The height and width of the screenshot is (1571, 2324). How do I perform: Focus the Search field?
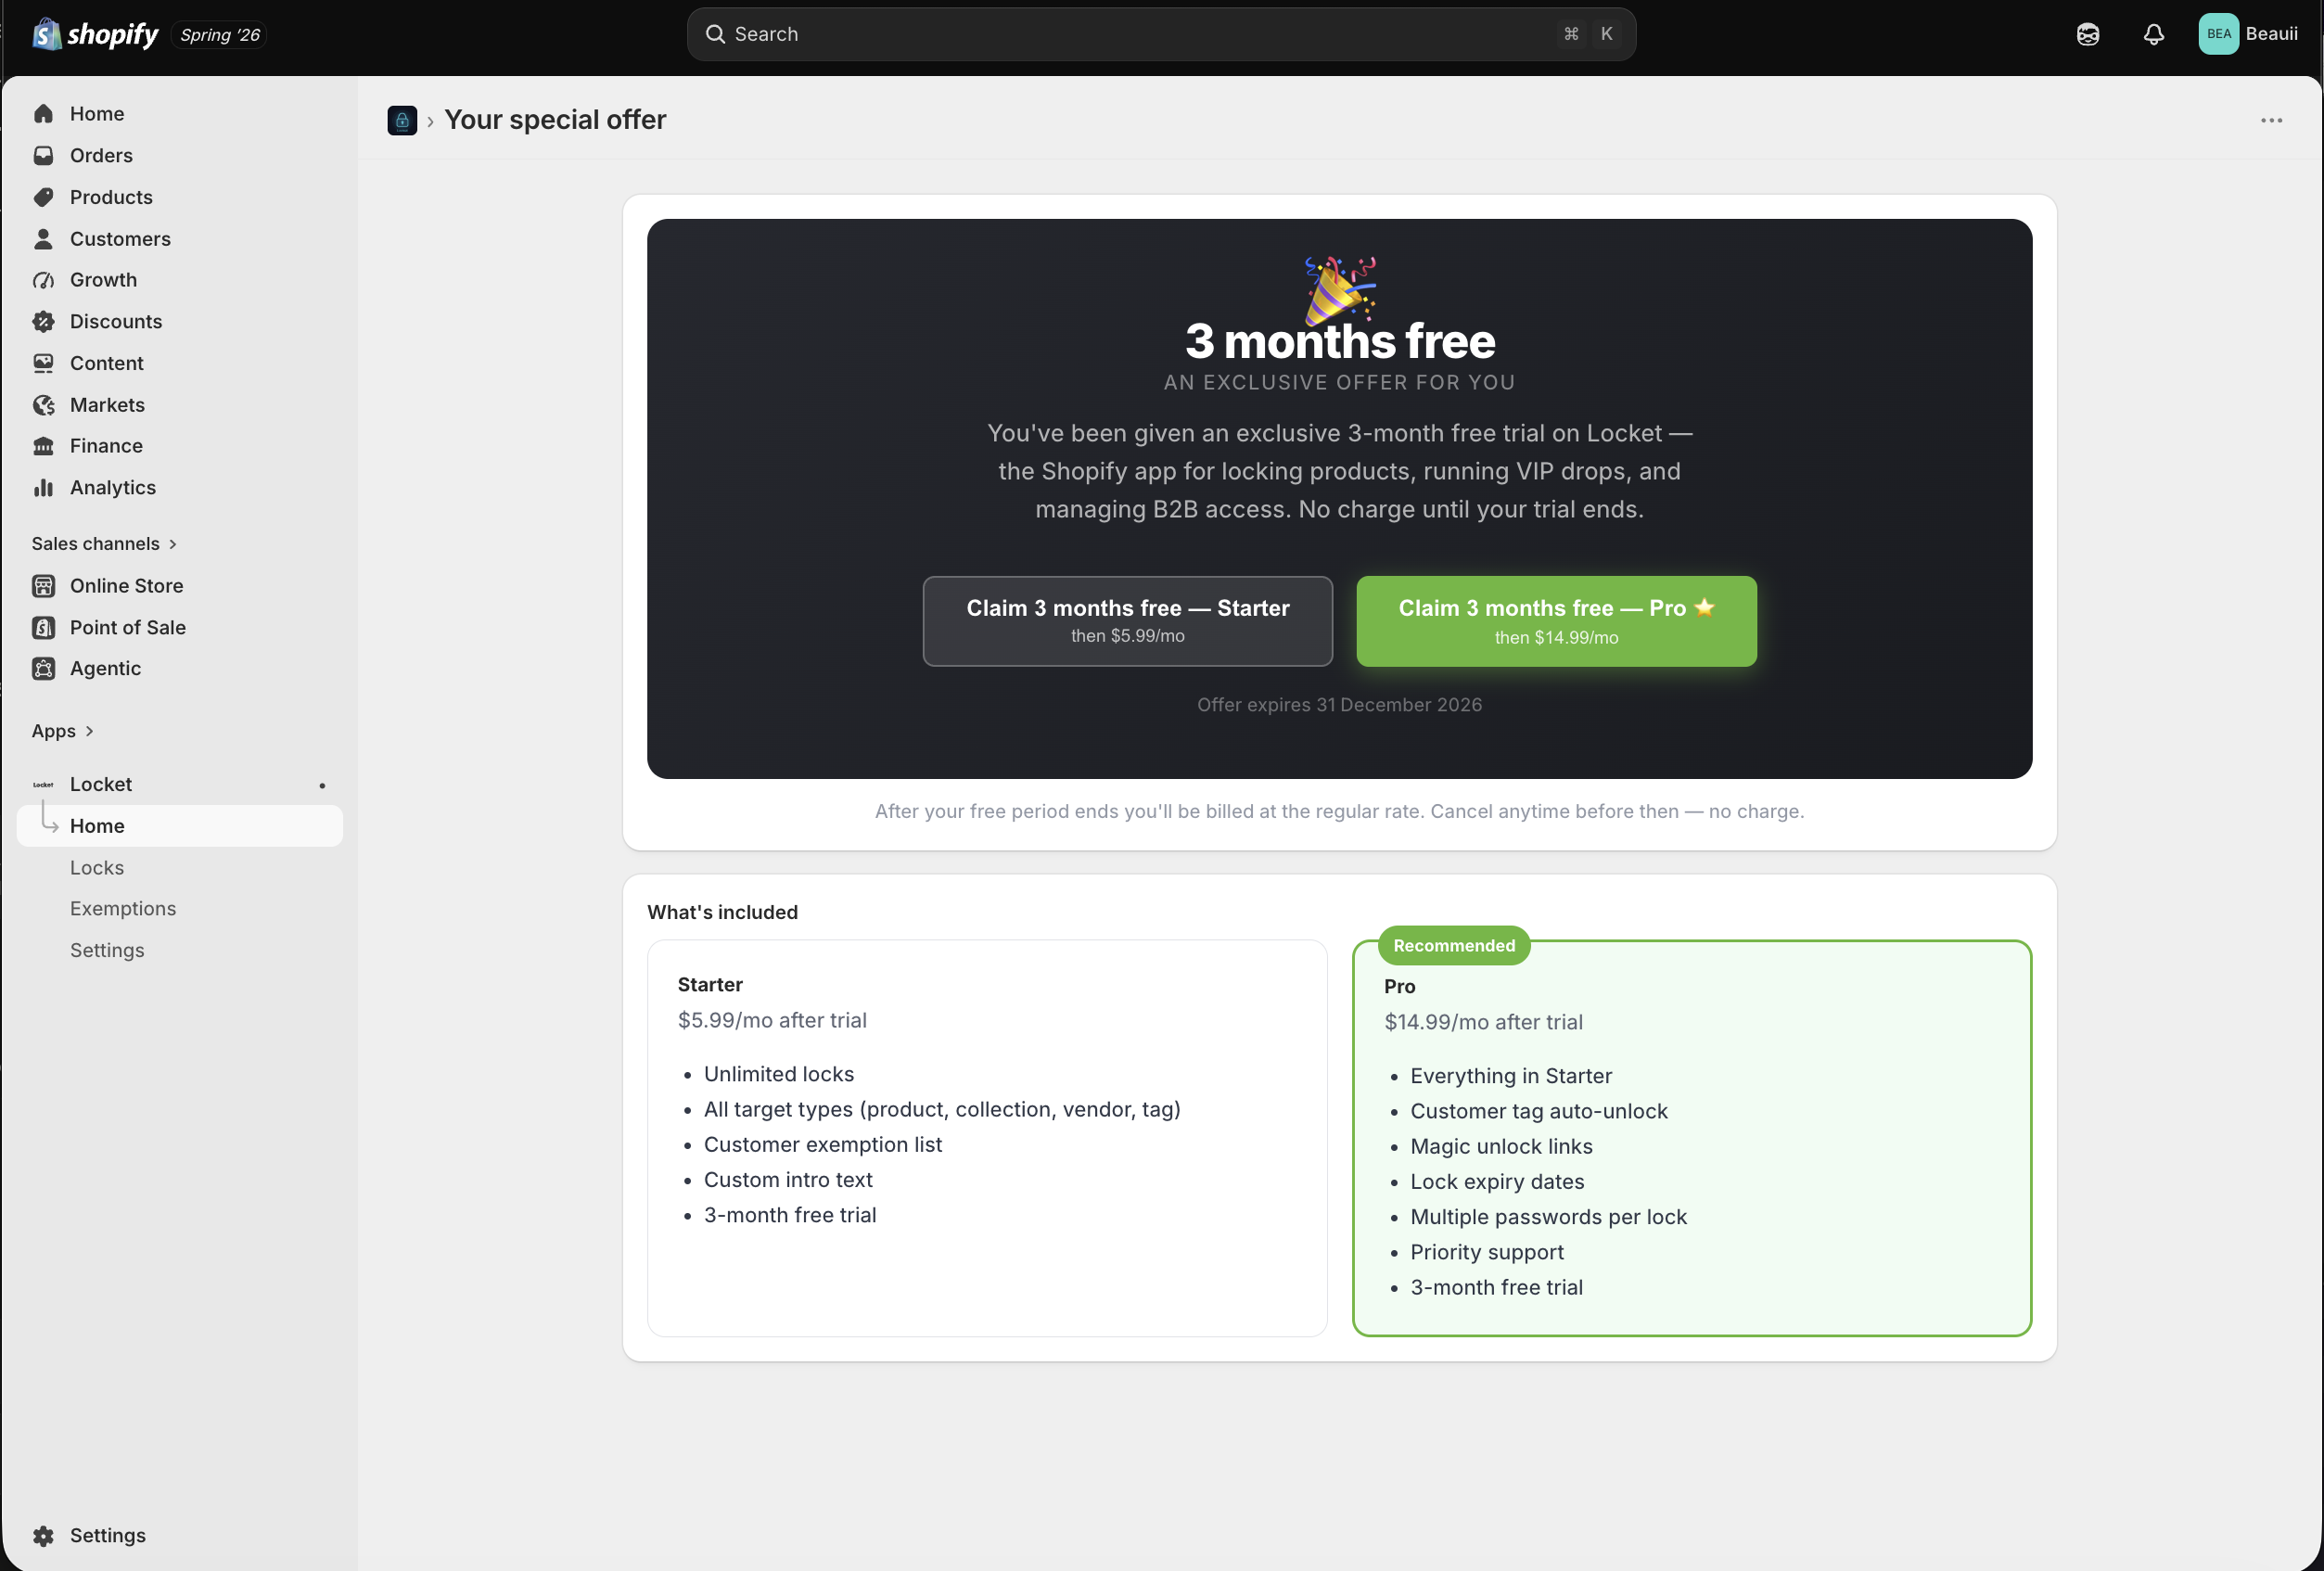click(x=1161, y=34)
